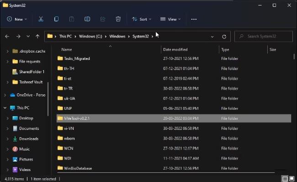The image size is (297, 182).
Task: Click the Share icon in toolbar
Action: point(103,19)
